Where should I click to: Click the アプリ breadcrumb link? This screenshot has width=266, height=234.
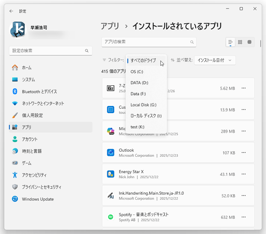[110, 26]
